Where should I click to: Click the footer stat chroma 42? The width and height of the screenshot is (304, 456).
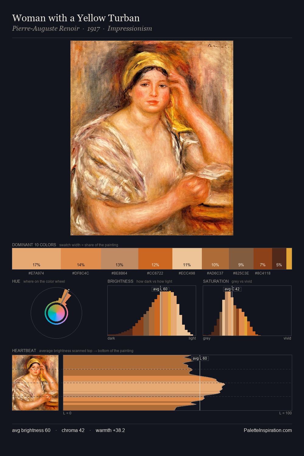[x=73, y=430]
